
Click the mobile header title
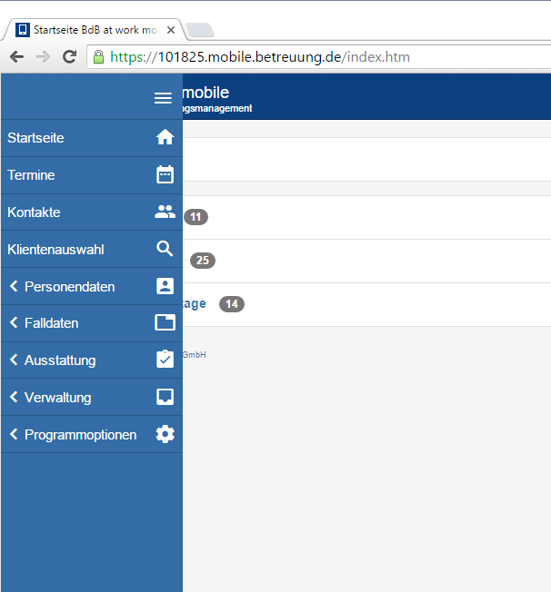click(x=205, y=93)
